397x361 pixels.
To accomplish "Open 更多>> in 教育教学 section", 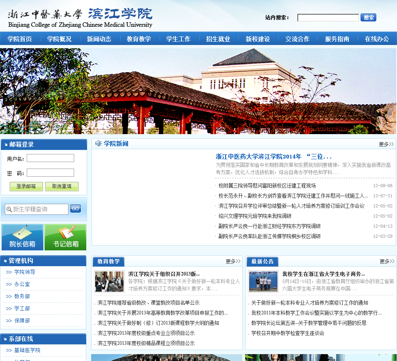I will 233,261.
